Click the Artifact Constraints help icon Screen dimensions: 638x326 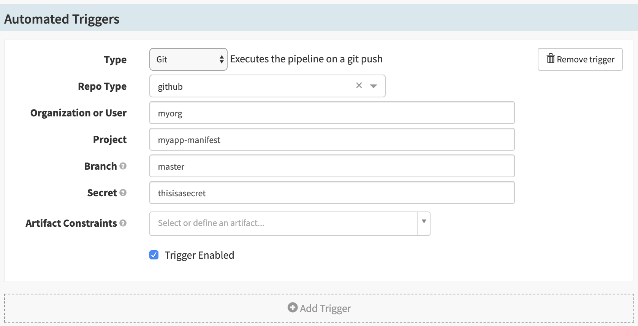click(123, 223)
